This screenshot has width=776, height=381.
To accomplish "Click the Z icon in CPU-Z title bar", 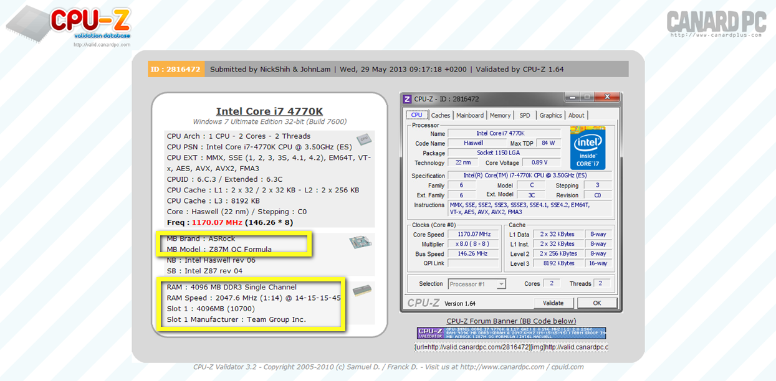I will [408, 99].
